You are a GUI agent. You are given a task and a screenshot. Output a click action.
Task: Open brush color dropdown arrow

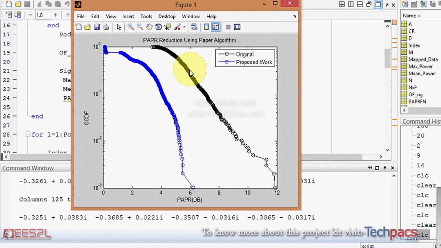click(x=184, y=27)
